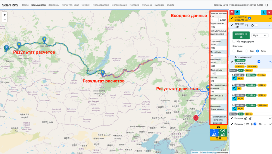Collapse the Заправки section chevron
Image resolution: width=272 pixels, height=154 pixels.
click(270, 25)
